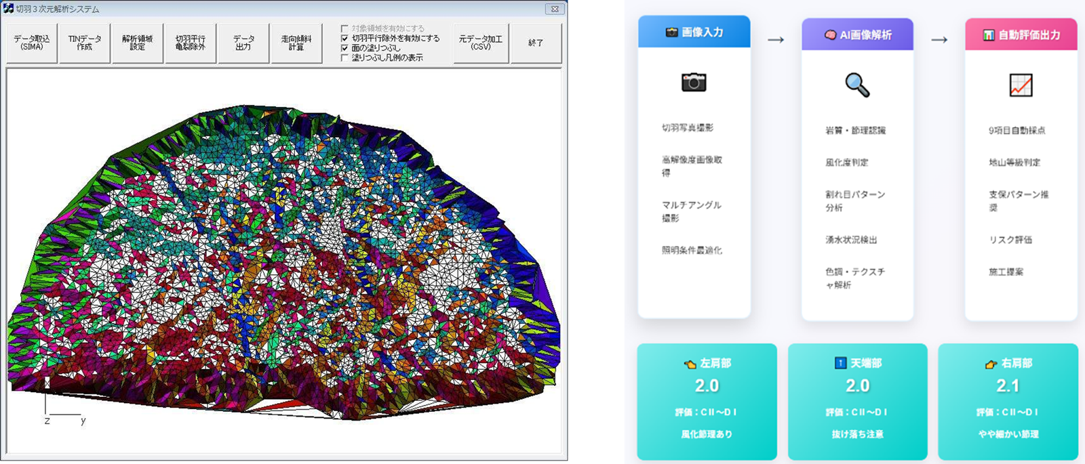1085x464 pixels.
Task: Disable the 面の塗りつぶし checkbox
Action: point(345,48)
